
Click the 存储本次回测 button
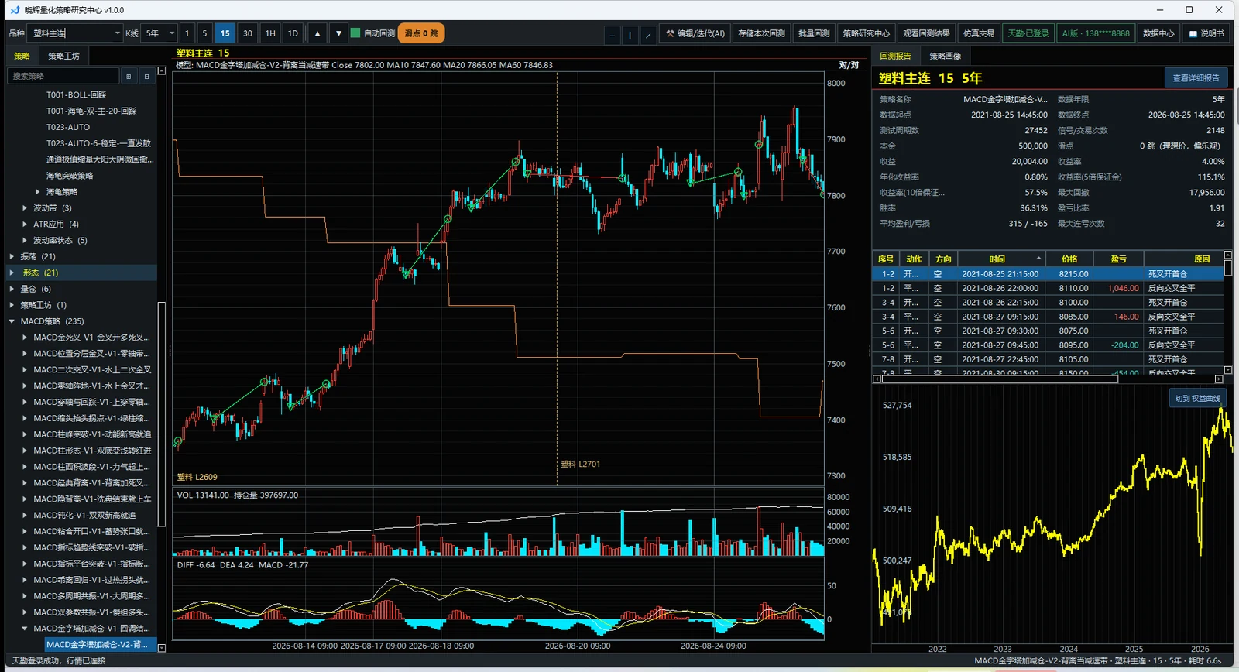[x=761, y=33]
